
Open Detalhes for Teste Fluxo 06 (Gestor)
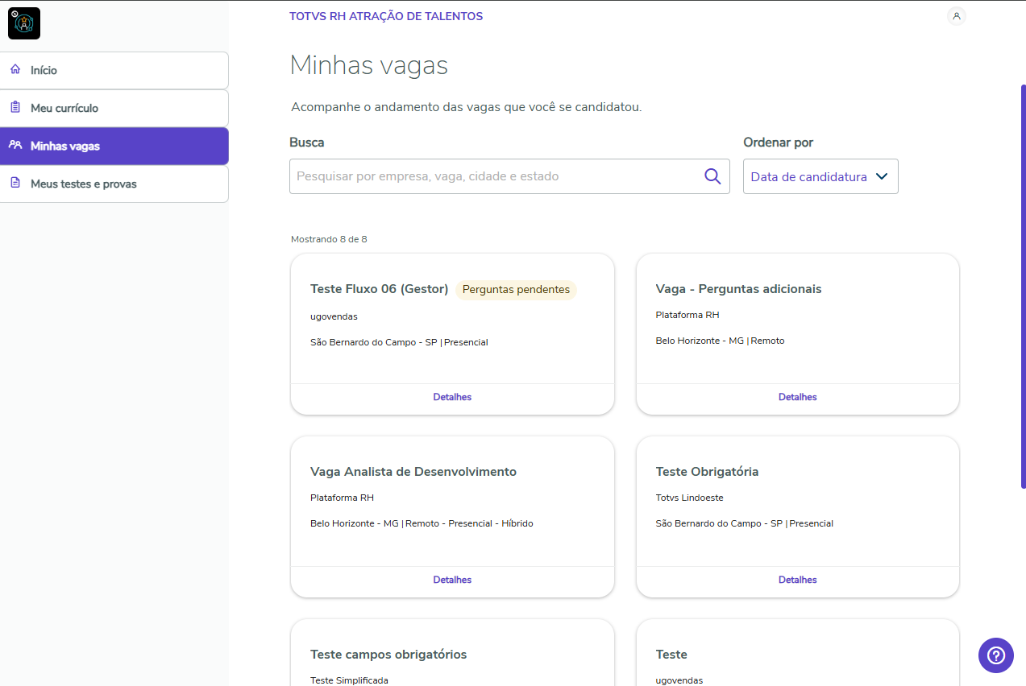click(x=452, y=397)
